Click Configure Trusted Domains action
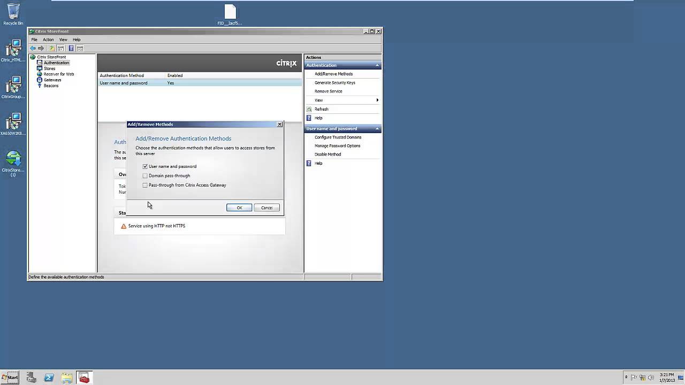The image size is (685, 385). click(338, 137)
